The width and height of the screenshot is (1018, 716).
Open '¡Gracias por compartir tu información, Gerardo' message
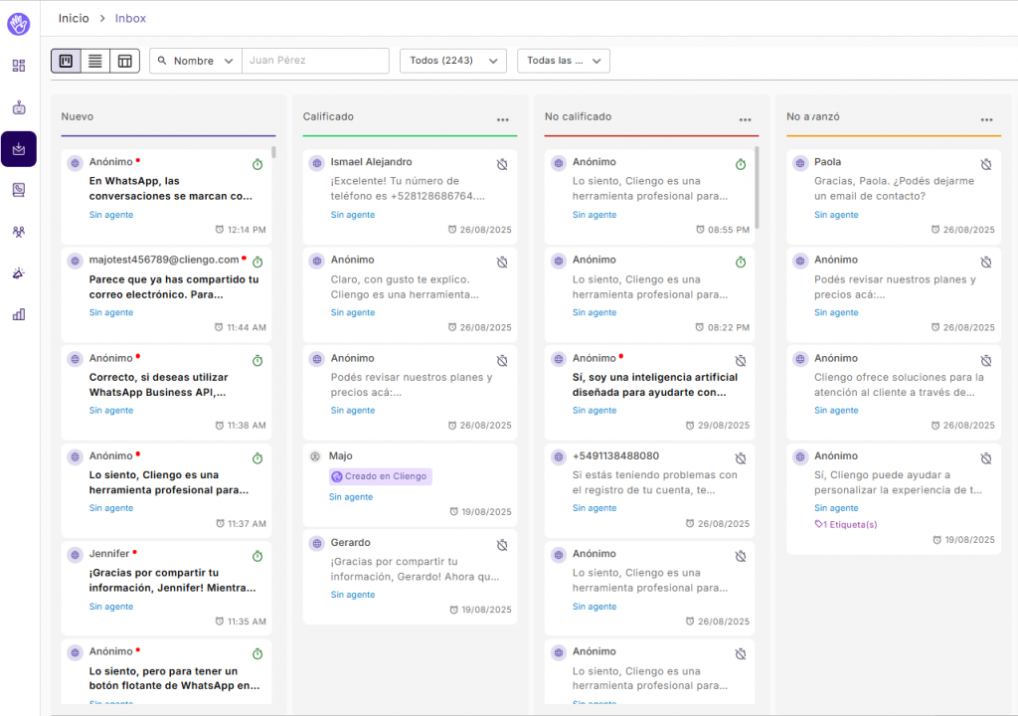[415, 569]
